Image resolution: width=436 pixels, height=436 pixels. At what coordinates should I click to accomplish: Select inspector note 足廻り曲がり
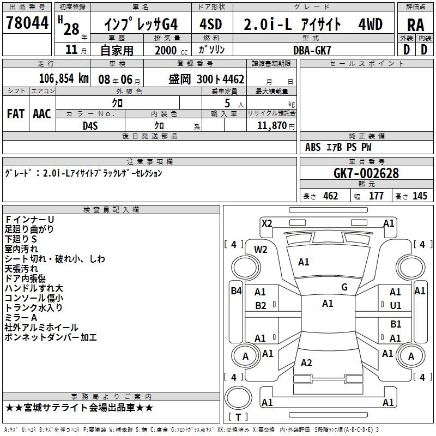click(29, 229)
